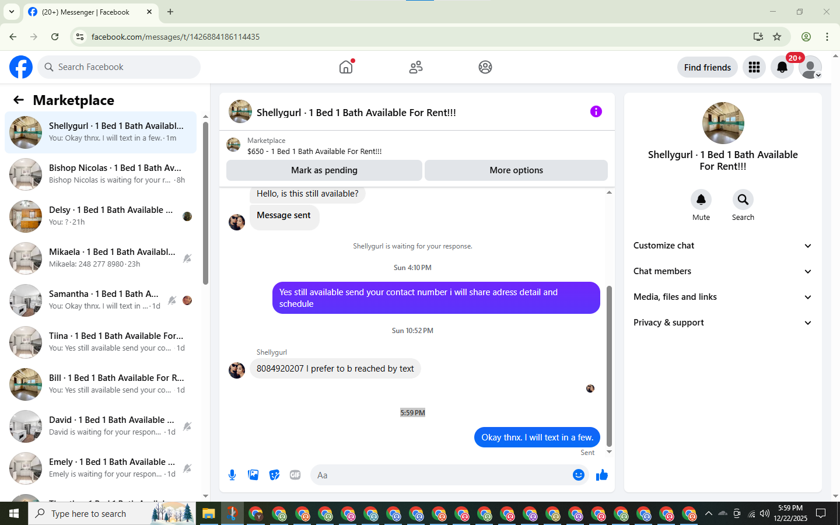
Task: Click the phone number message bubble
Action: pyautogui.click(x=335, y=369)
